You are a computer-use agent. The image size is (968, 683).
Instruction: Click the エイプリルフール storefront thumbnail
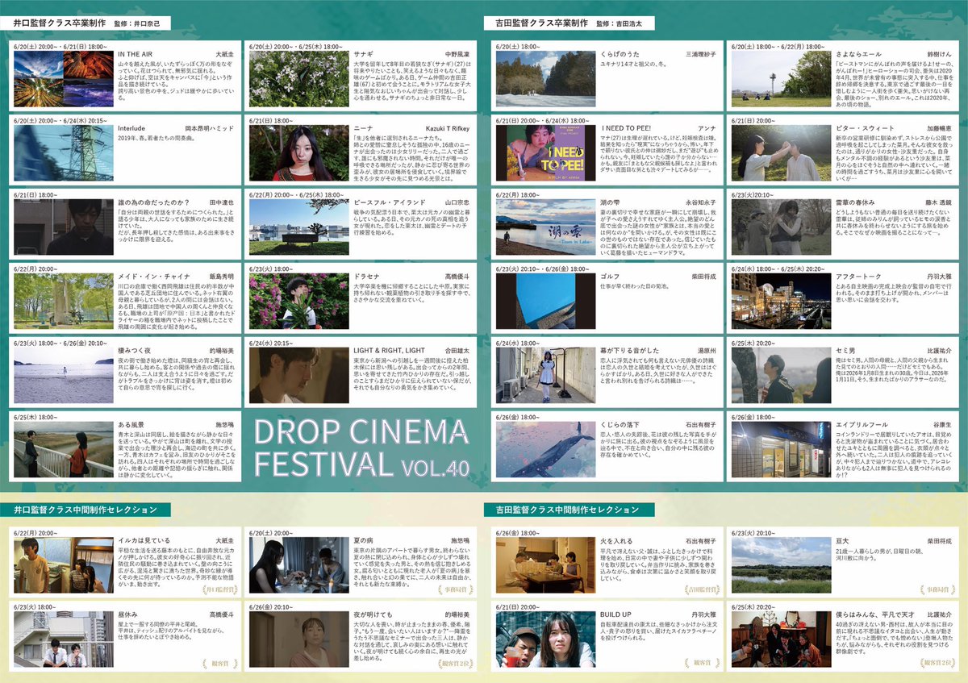click(x=781, y=450)
